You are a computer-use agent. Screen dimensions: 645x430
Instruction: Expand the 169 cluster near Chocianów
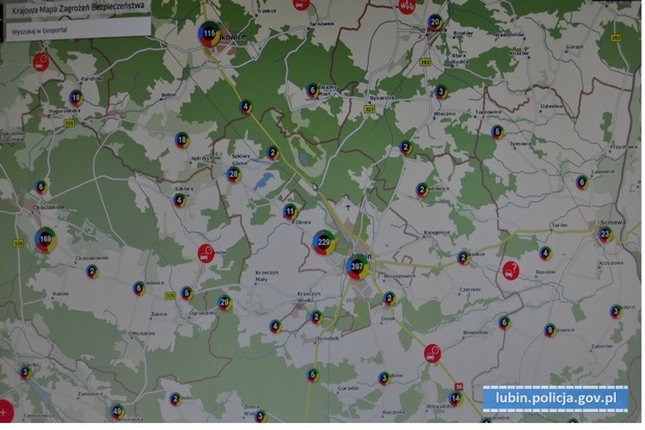(x=46, y=240)
